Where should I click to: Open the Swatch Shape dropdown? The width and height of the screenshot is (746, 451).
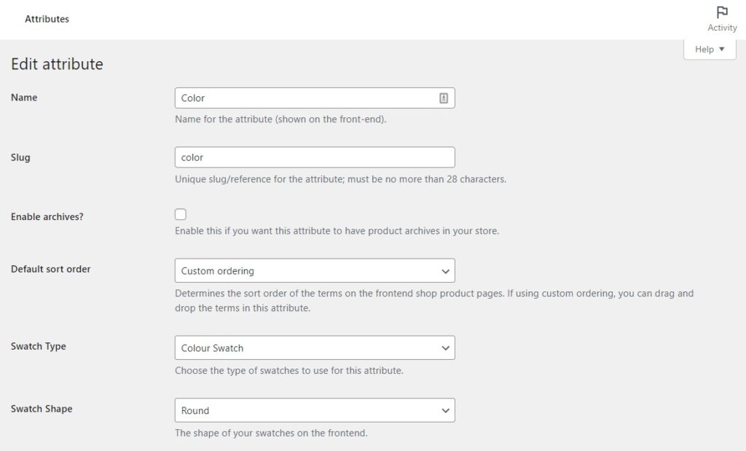pos(315,410)
